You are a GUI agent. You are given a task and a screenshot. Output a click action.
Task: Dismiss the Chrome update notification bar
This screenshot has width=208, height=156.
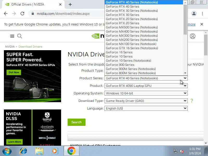[x=202, y=24]
